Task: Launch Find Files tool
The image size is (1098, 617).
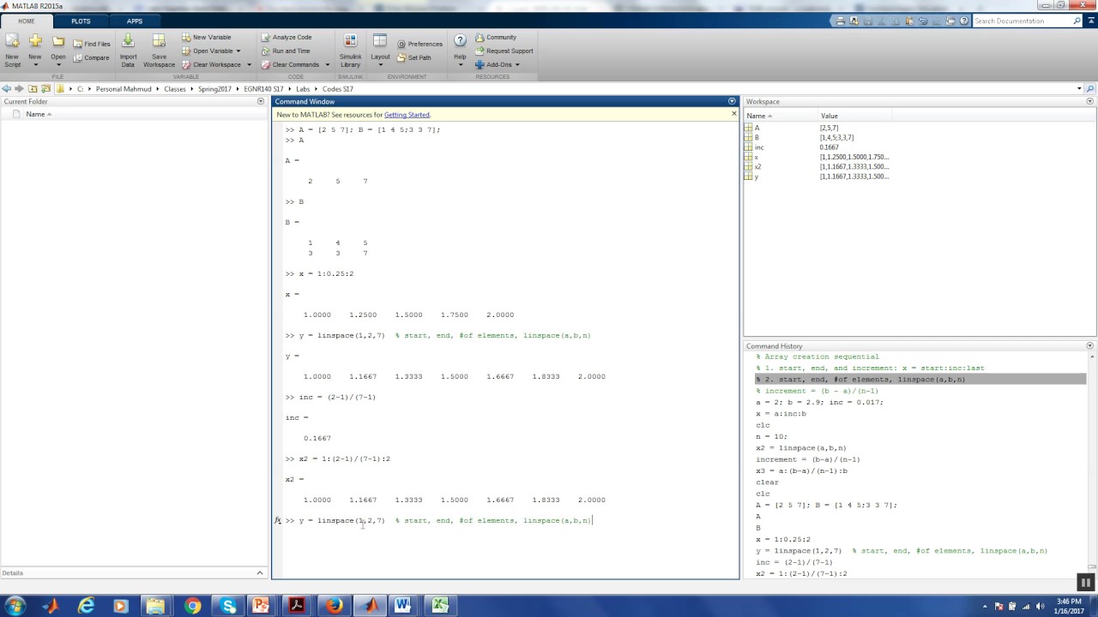Action: 91,44
